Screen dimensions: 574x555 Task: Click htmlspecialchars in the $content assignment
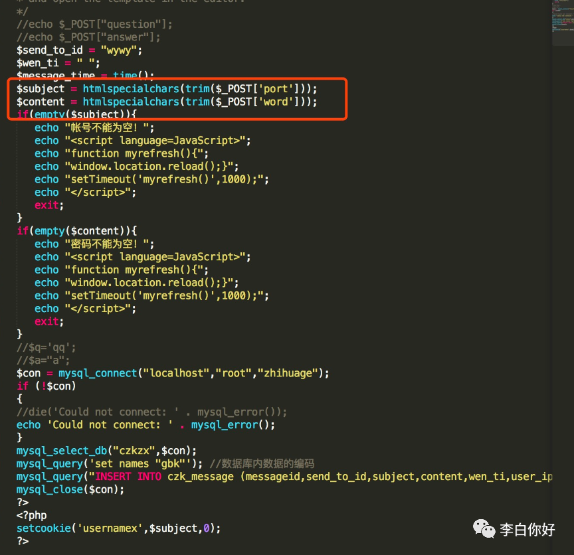(131, 102)
